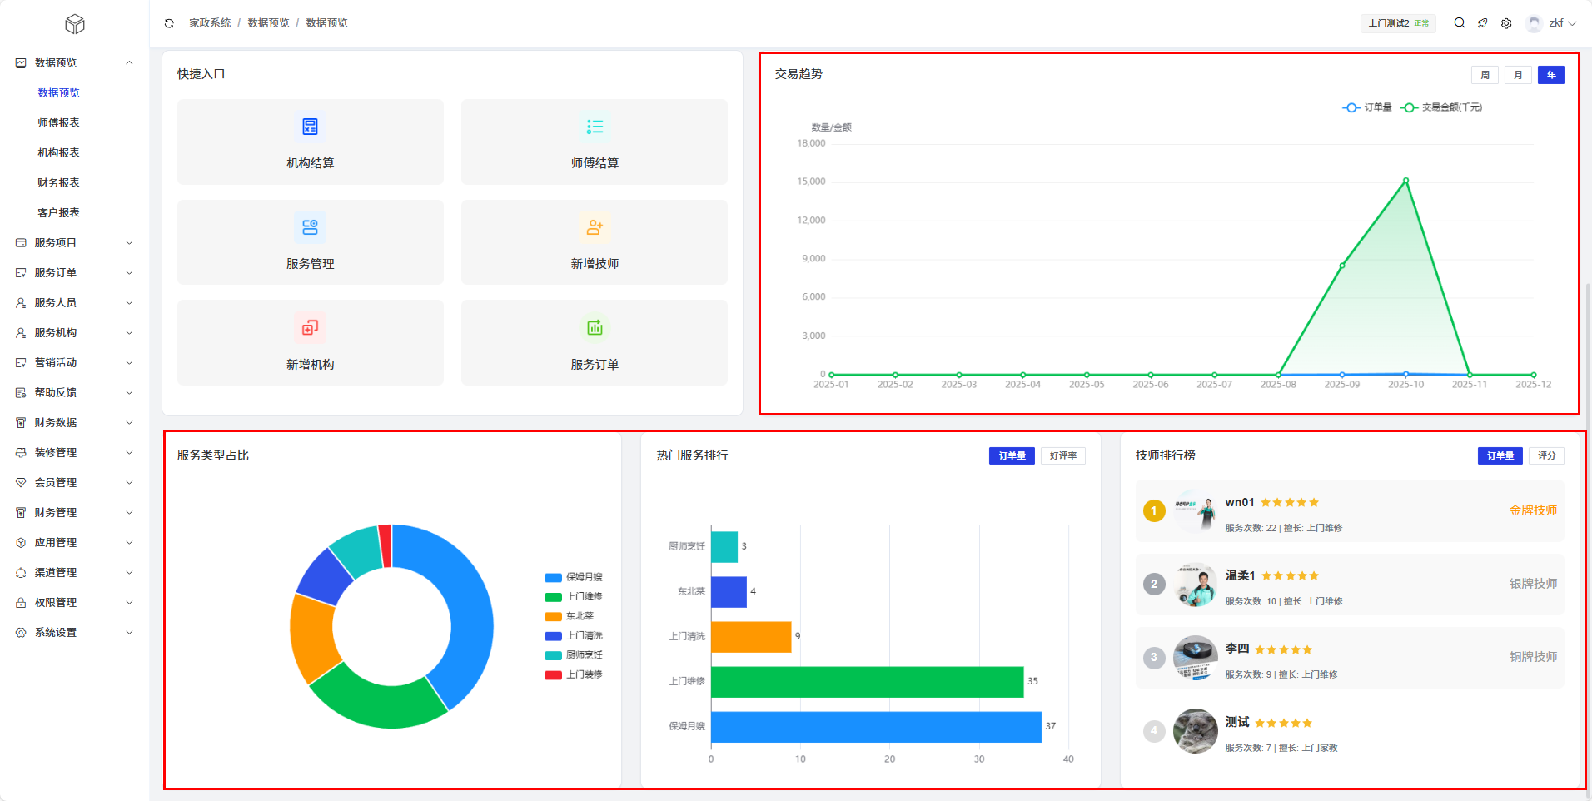Switch transaction trend to 周 view
This screenshot has width=1592, height=801.
click(x=1485, y=75)
